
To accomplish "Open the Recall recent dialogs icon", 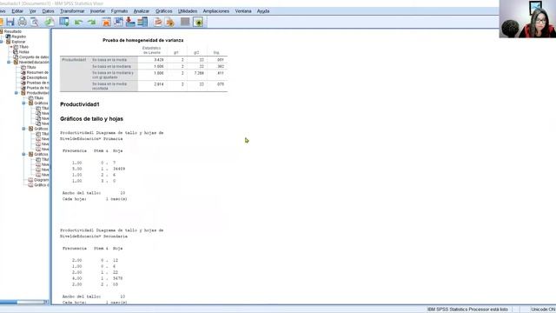I will pos(64,22).
